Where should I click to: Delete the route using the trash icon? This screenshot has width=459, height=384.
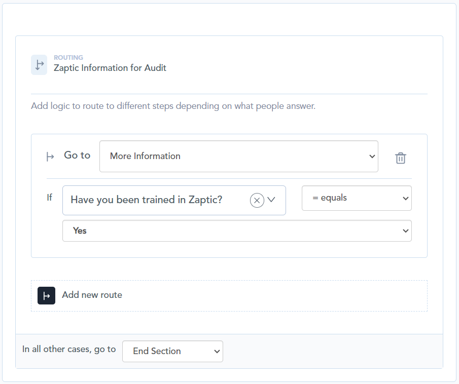[x=400, y=158]
